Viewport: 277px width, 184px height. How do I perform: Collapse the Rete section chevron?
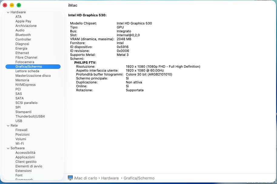pos(8,126)
